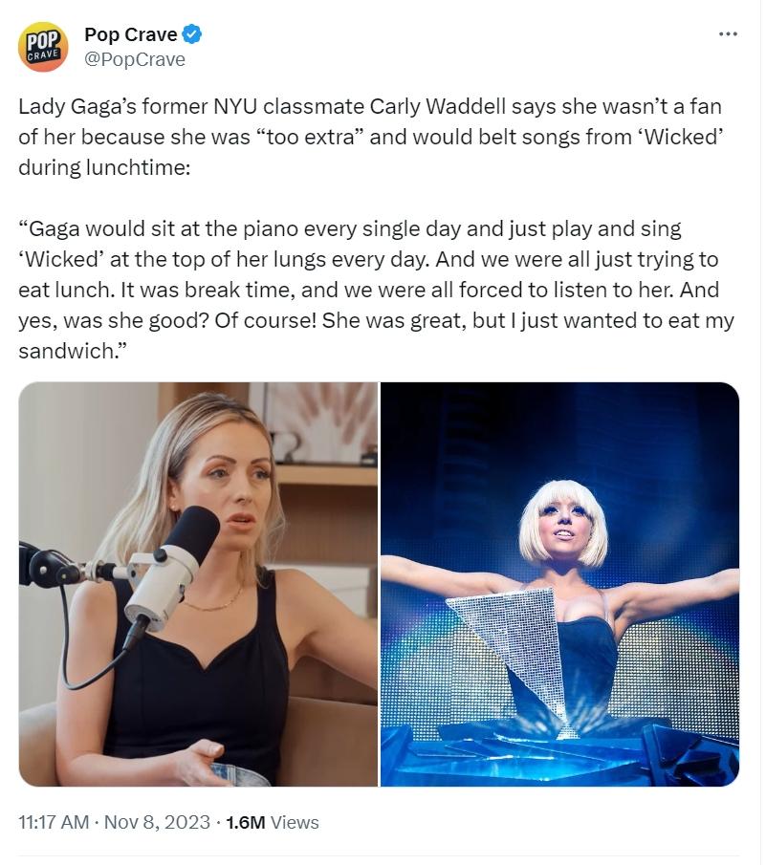View the 1.6M Views count
Viewport: 766px width, 865px height.
click(x=273, y=822)
